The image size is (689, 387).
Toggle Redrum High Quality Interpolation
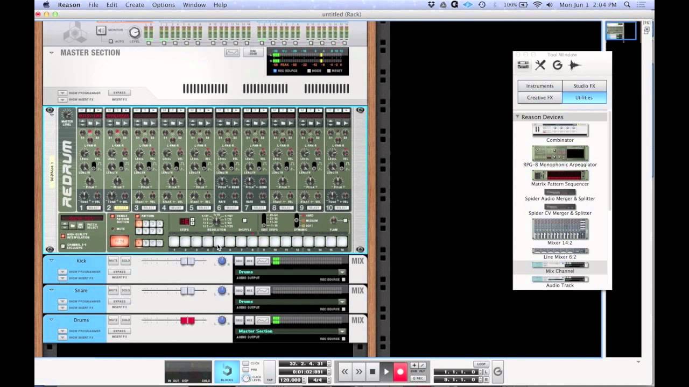63,236
